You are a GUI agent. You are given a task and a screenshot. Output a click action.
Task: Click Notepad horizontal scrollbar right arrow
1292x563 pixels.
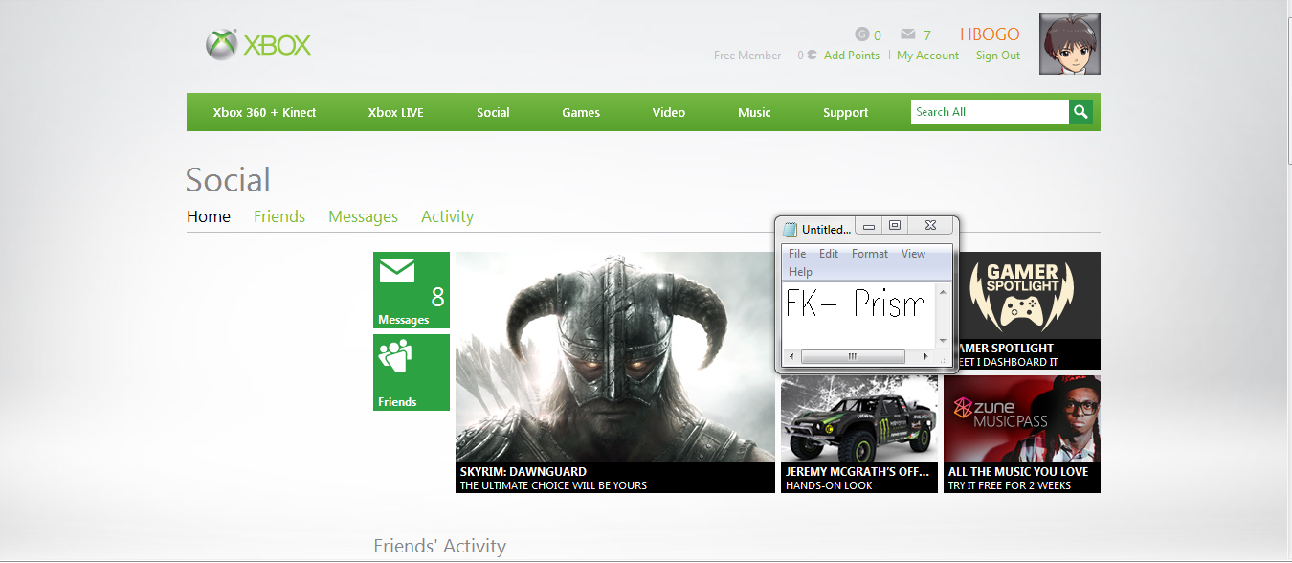click(924, 357)
